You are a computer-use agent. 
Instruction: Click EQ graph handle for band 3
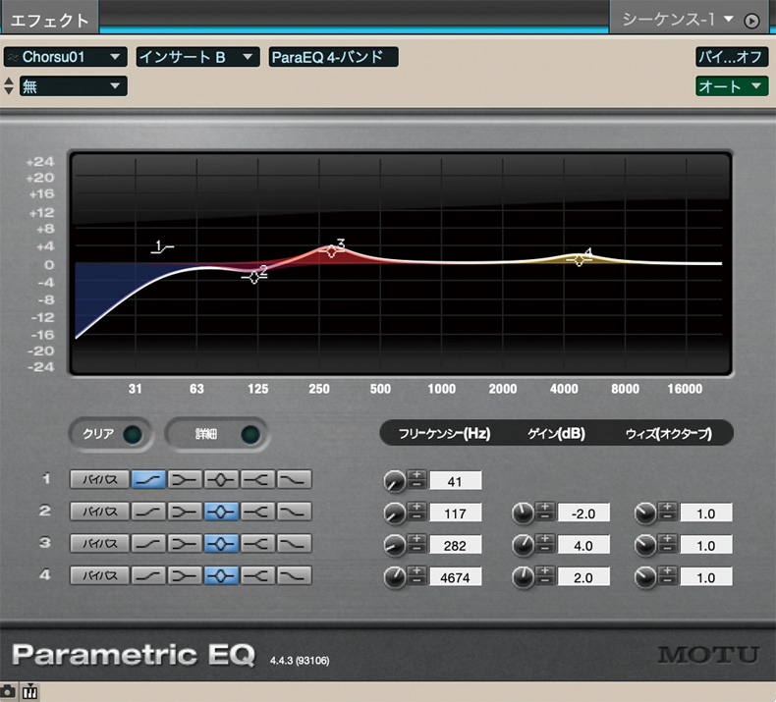tap(331, 251)
